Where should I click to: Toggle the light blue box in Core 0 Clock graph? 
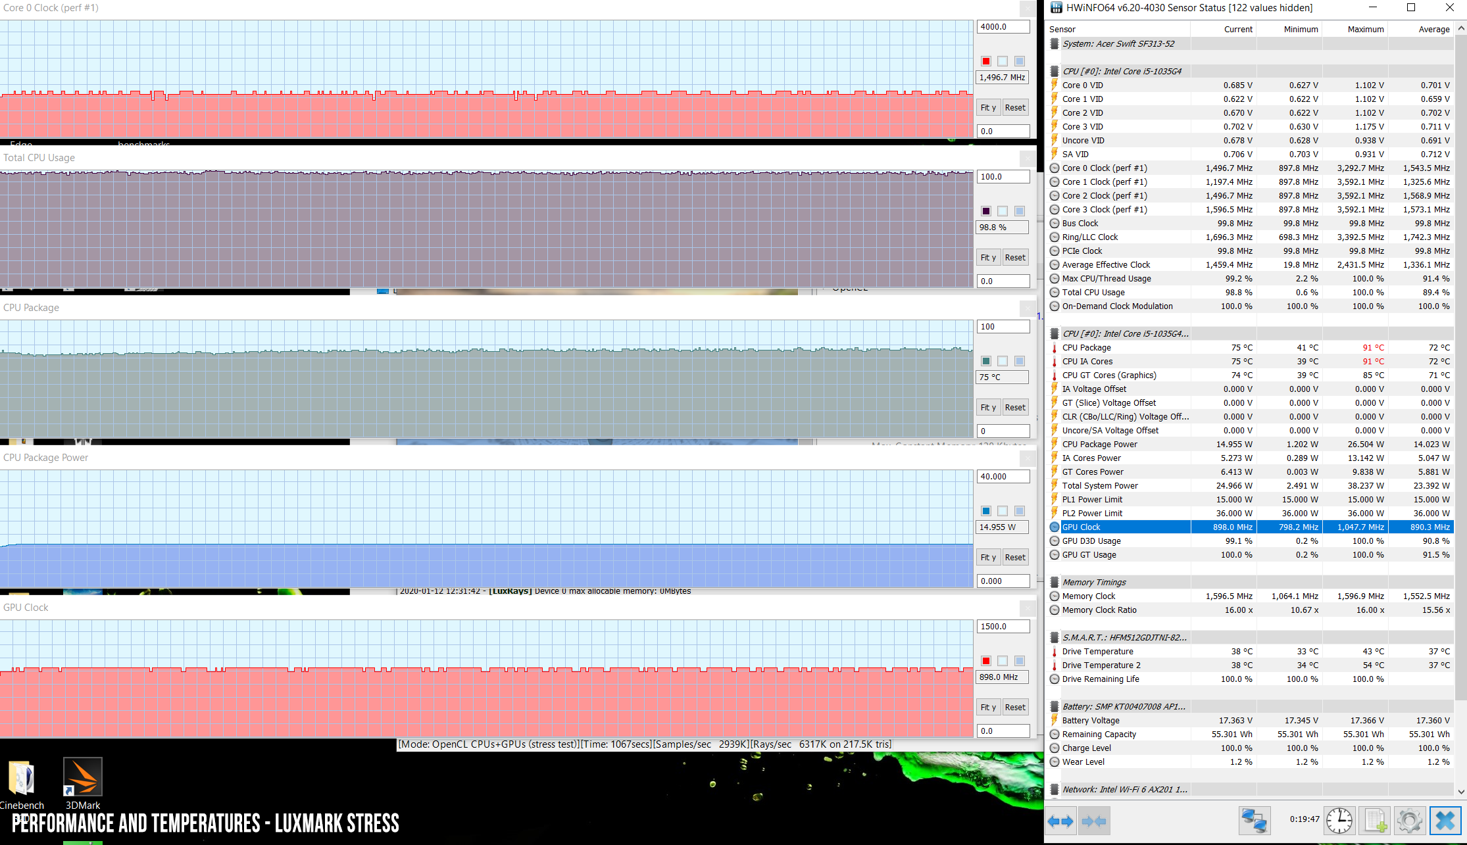tap(1020, 61)
